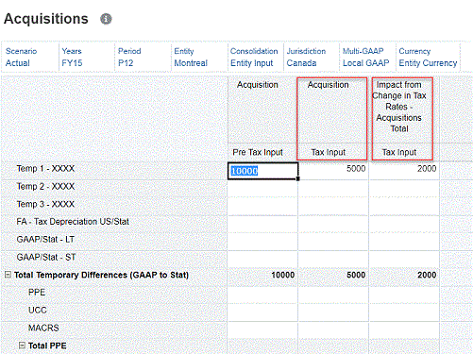Click the GAAP/Stat - ST row label
This screenshot has width=473, height=354.
46,257
